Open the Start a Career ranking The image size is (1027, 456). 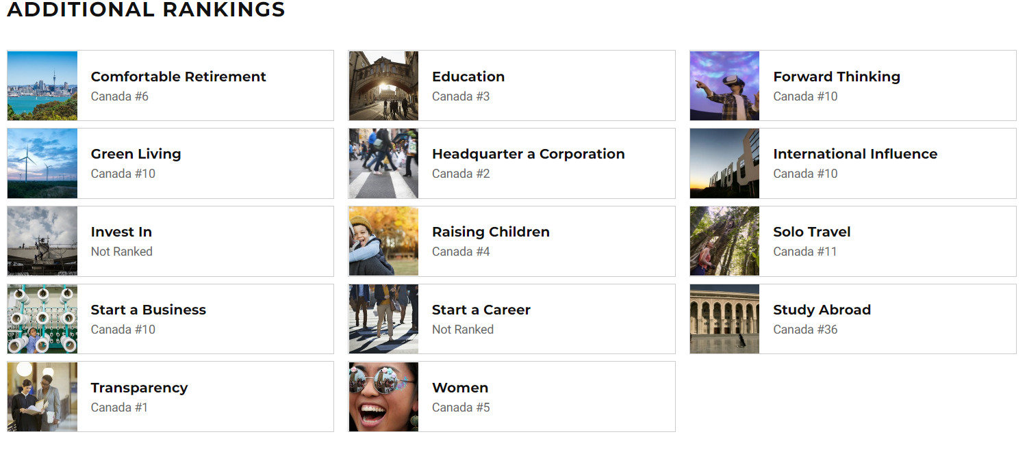(481, 310)
